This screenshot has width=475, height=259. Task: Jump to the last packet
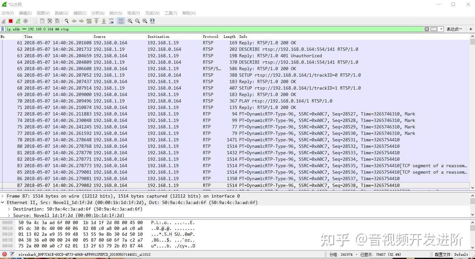(104, 21)
